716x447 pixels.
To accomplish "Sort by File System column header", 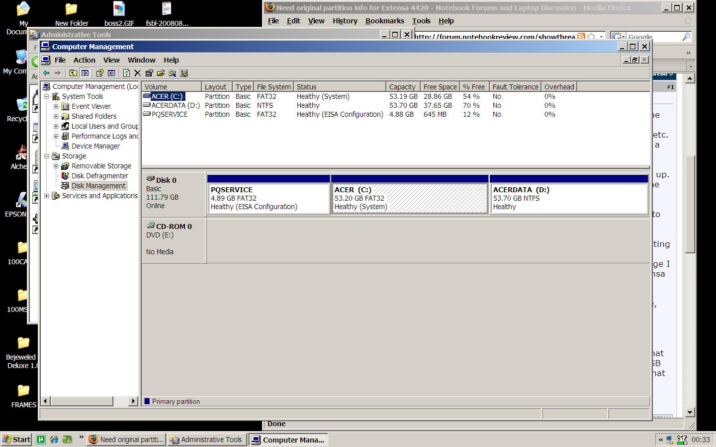I will tap(273, 86).
